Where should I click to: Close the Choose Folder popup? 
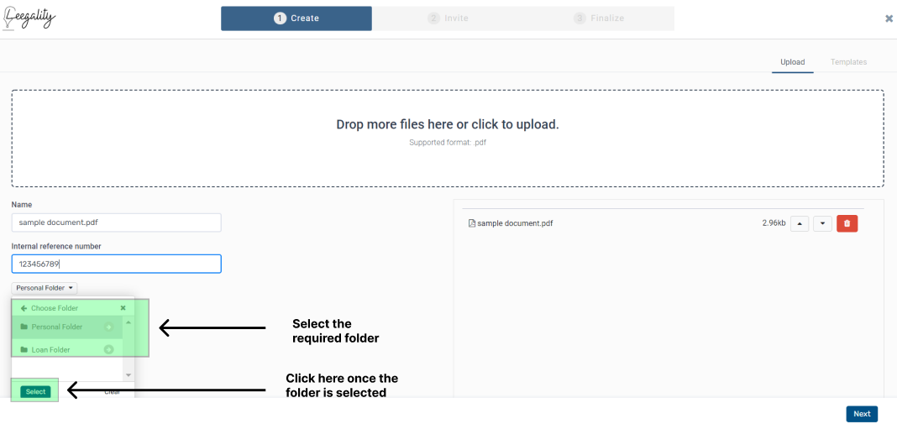pos(123,308)
